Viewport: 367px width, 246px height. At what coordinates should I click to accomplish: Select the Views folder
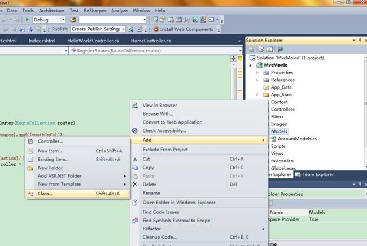click(277, 153)
